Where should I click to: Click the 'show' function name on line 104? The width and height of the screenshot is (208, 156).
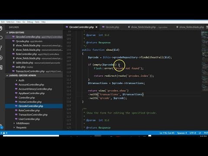109,50
